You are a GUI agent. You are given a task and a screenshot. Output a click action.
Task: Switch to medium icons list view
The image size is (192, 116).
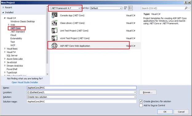[x=130, y=8]
